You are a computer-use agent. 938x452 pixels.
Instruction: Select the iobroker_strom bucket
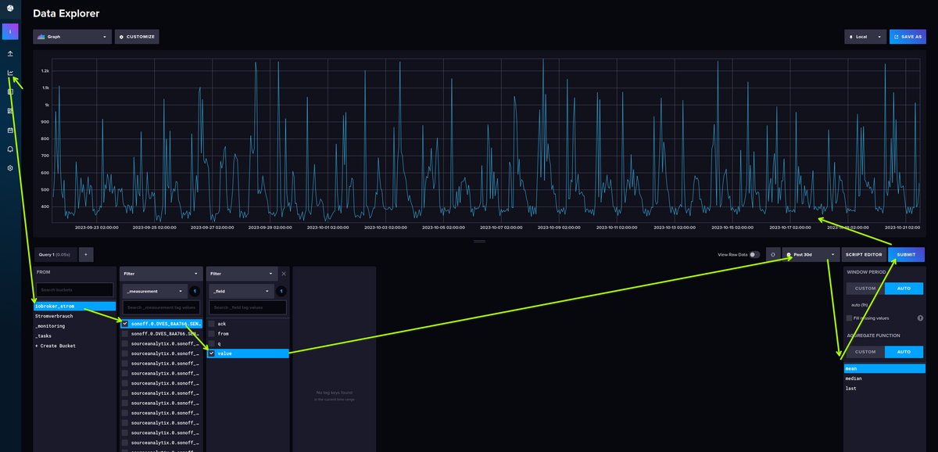75,306
